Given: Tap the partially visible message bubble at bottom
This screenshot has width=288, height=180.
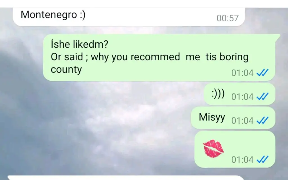Looking at the screenshot, I should [126, 178].
